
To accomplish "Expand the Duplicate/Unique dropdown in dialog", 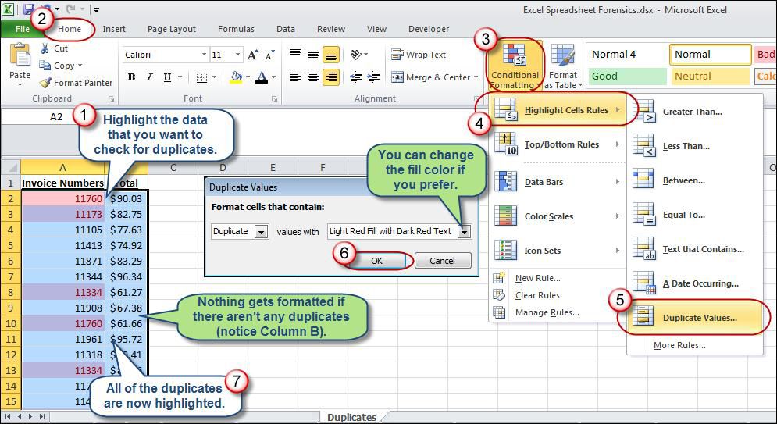I will point(261,231).
